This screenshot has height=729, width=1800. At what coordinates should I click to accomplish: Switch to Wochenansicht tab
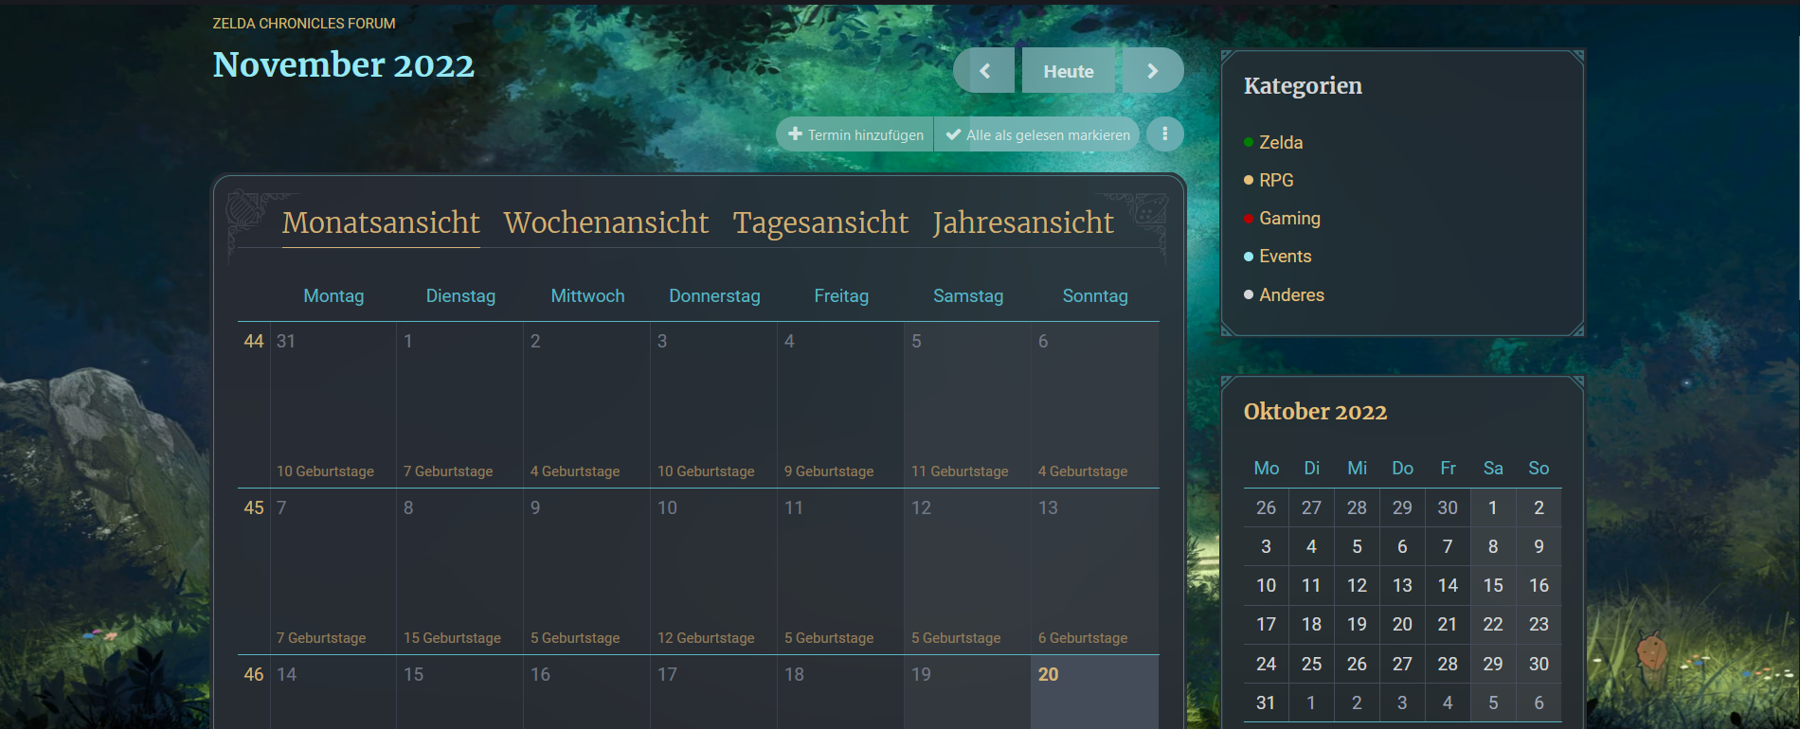coord(605,222)
